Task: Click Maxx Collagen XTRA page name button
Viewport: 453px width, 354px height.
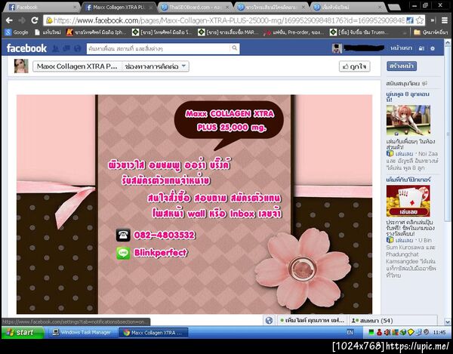Action: pyautogui.click(x=77, y=66)
